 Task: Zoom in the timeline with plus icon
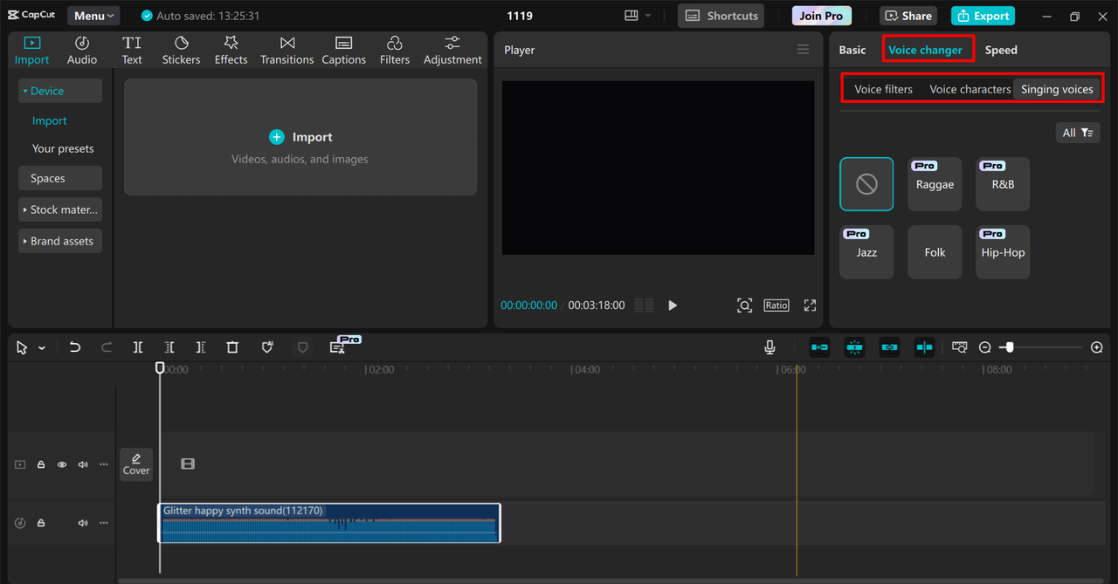1097,347
